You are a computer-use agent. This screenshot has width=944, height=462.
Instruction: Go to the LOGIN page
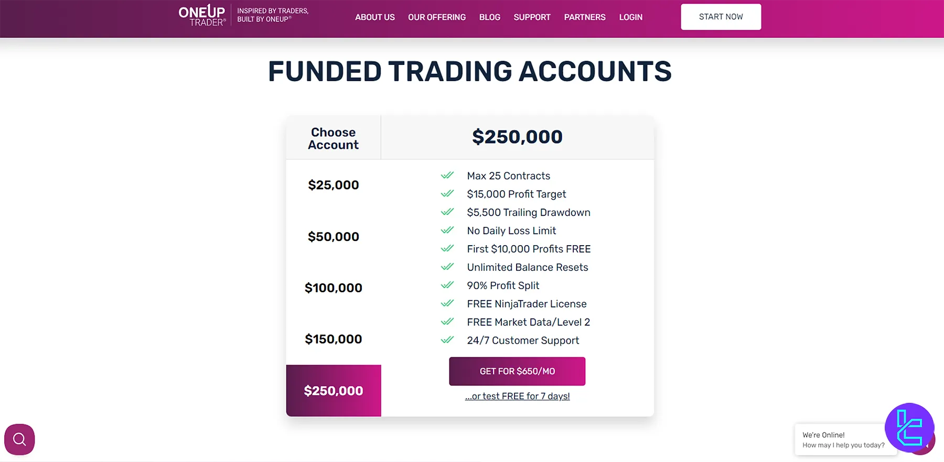click(x=630, y=17)
